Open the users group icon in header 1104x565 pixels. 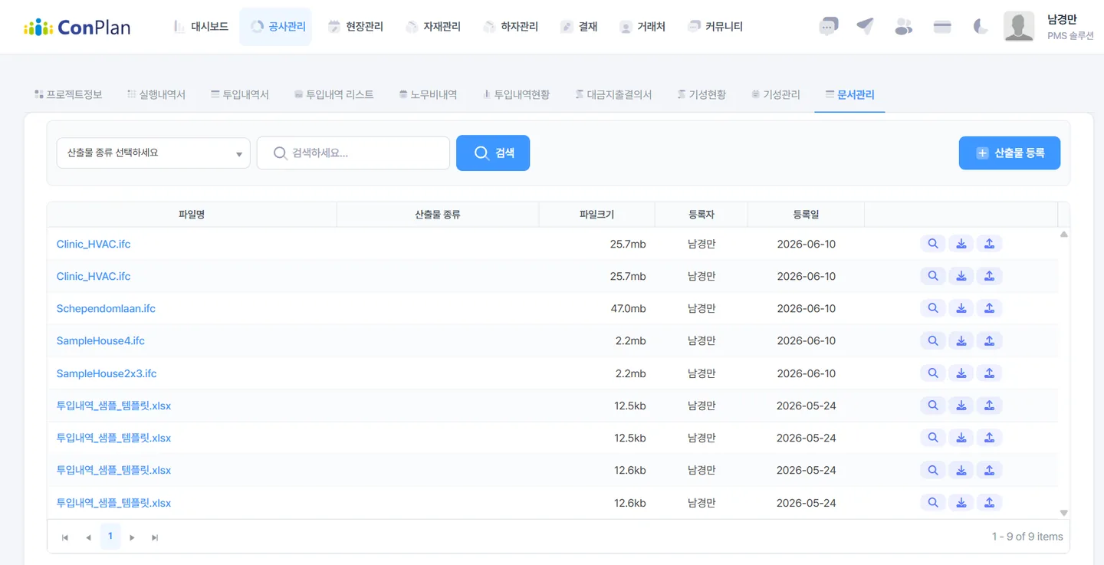click(904, 27)
